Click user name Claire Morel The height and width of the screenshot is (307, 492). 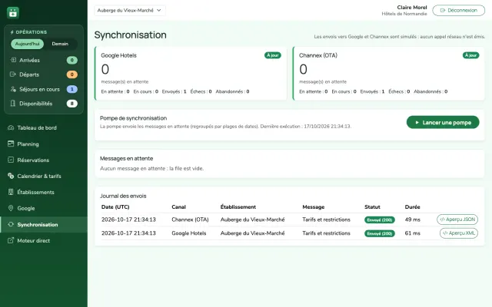click(412, 7)
